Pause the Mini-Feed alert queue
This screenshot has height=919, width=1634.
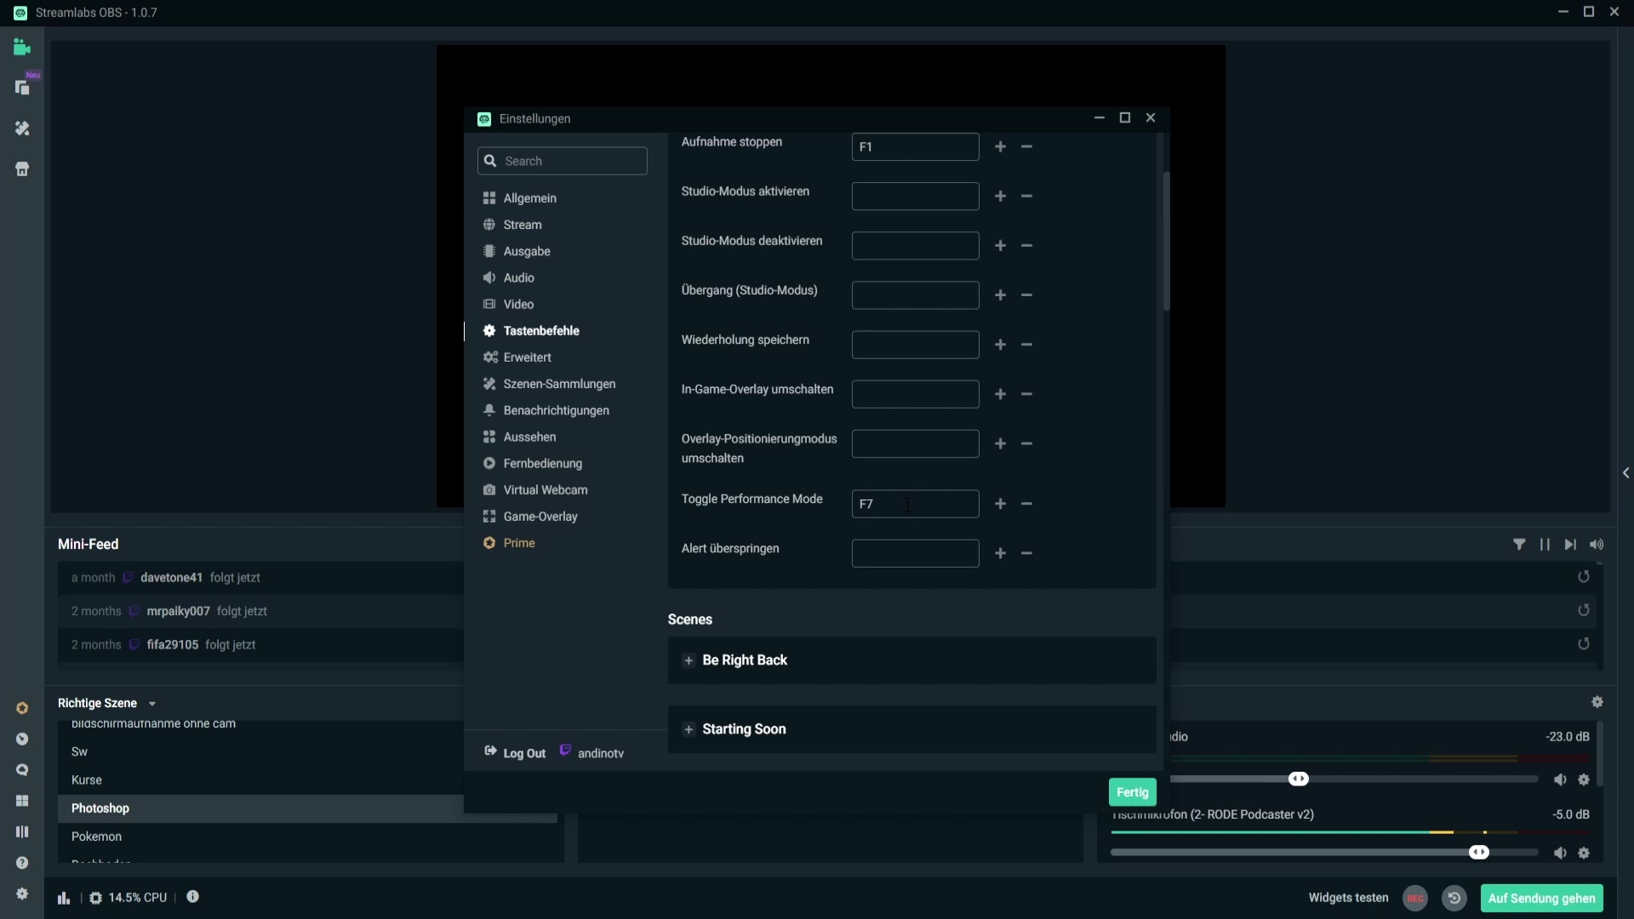[x=1545, y=545]
